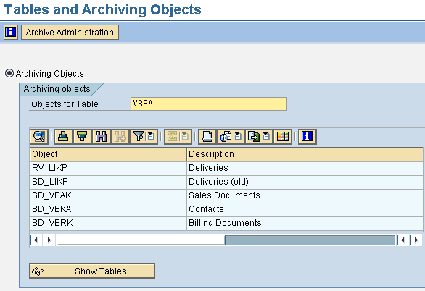
Task: Click the Show Tables button
Action: 92,271
